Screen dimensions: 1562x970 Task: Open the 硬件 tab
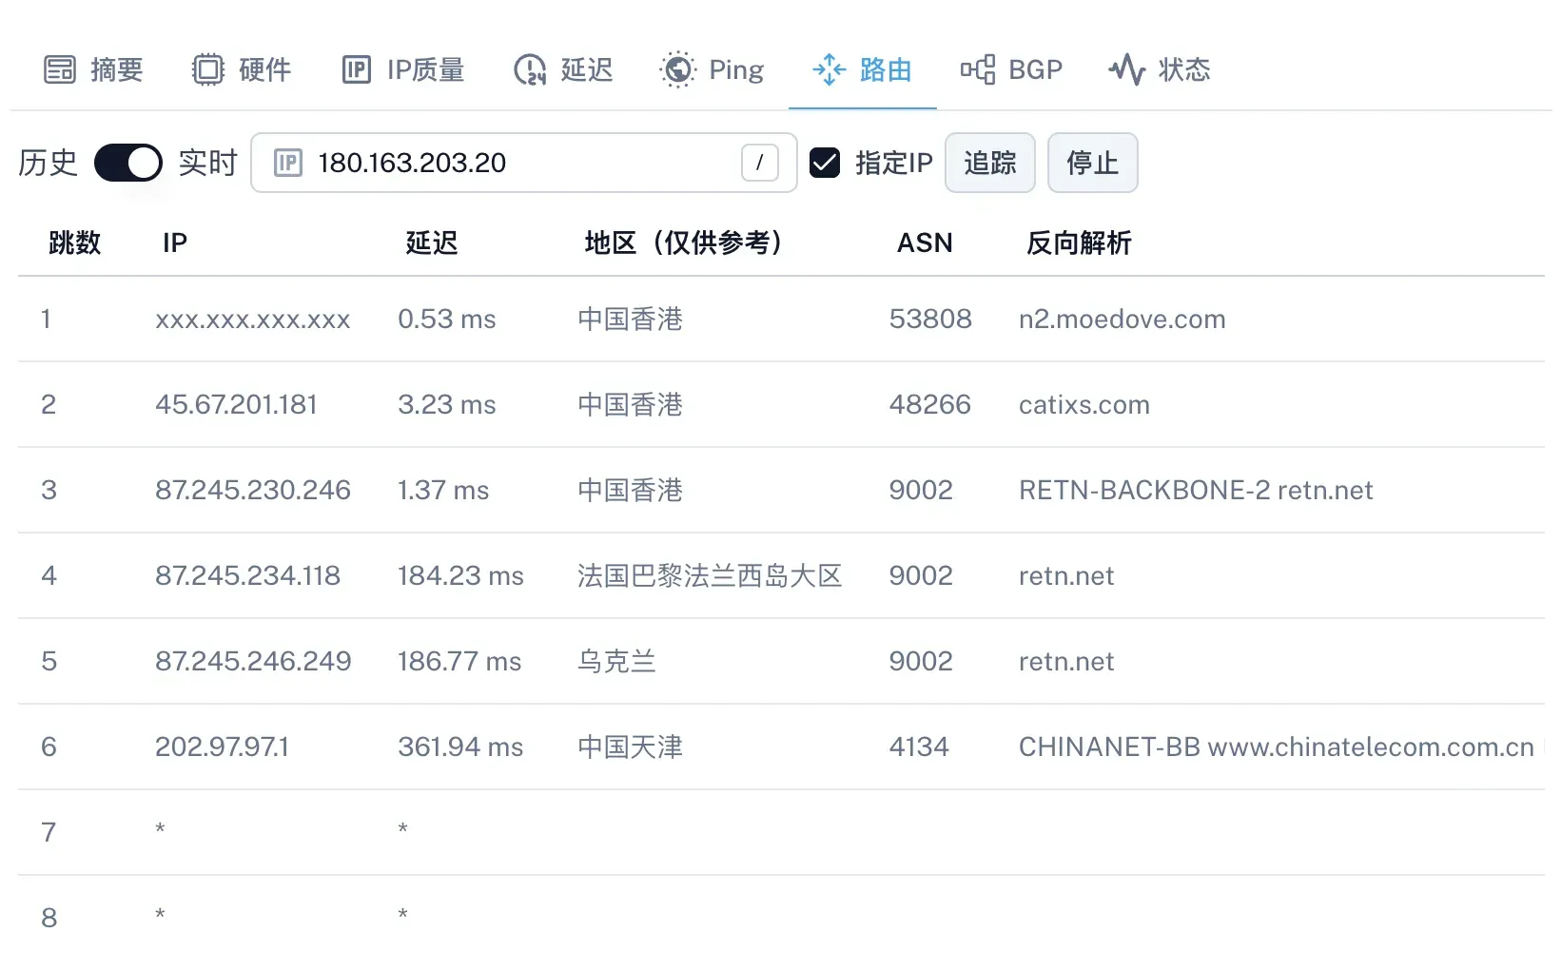pos(242,69)
